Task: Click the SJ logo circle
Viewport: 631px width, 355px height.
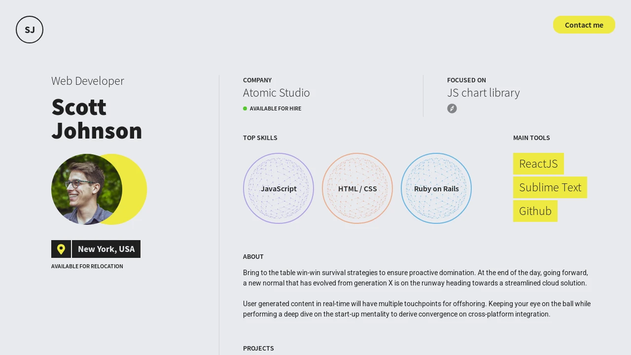Action: point(30,30)
